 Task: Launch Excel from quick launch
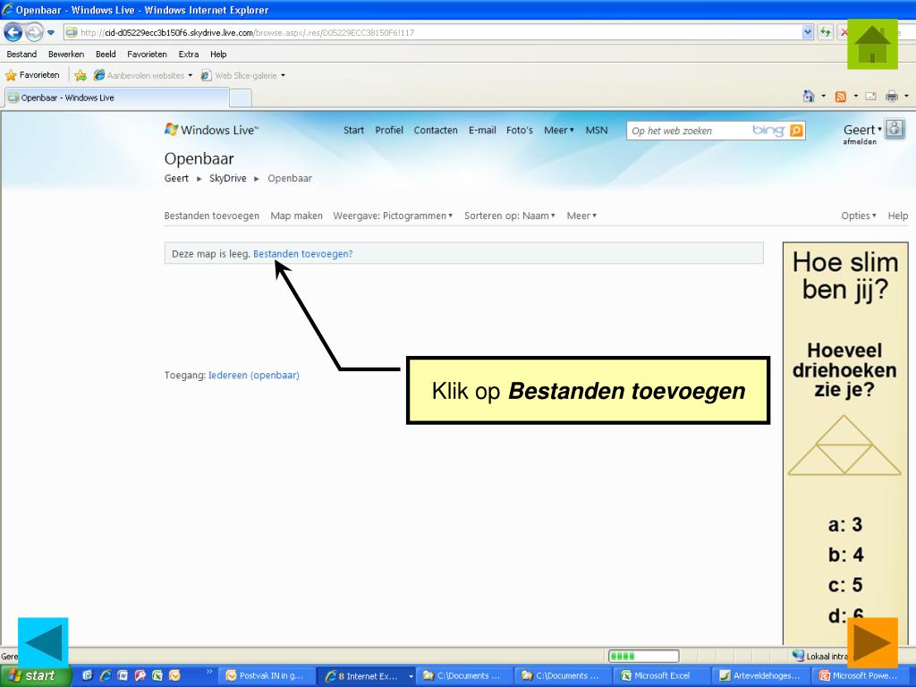157,675
